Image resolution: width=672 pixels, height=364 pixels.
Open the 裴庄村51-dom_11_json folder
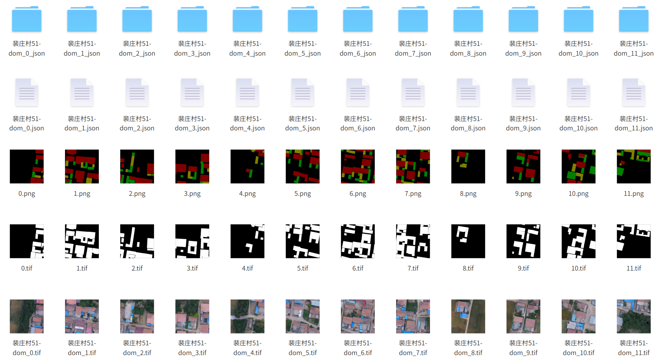[634, 19]
